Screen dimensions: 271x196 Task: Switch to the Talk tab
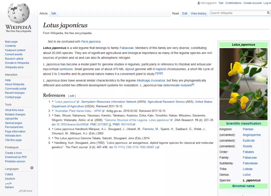53,14
